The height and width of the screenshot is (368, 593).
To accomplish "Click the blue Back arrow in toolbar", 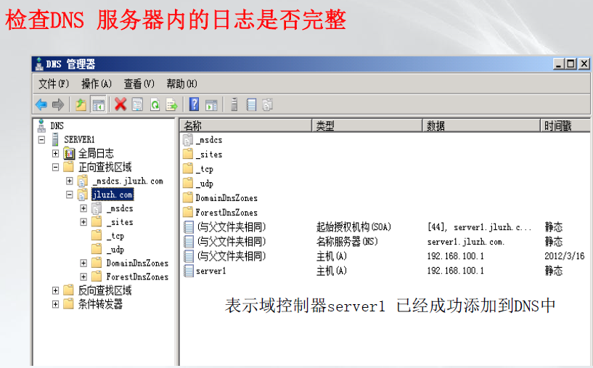I will coord(41,105).
